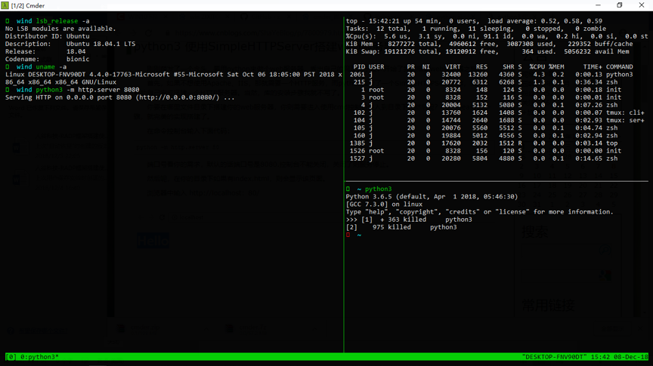This screenshot has height=366, width=653.
Task: Close the Cmder window
Action: click(x=642, y=5)
